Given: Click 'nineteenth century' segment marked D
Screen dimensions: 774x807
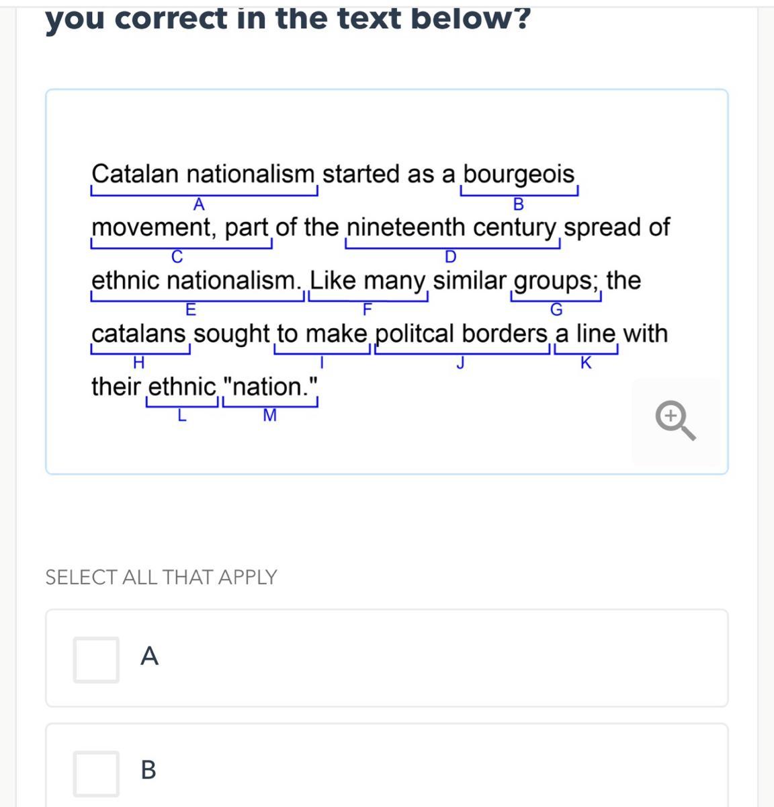Looking at the screenshot, I should (451, 227).
